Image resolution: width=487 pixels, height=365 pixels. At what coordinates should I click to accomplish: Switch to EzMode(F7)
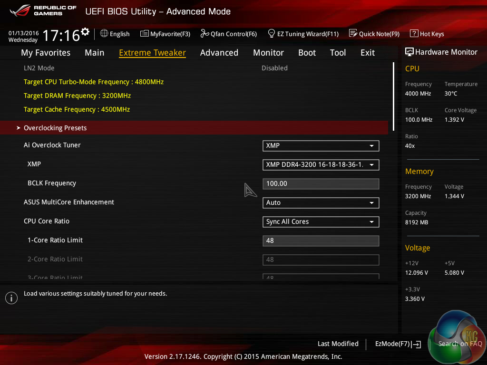click(398, 344)
